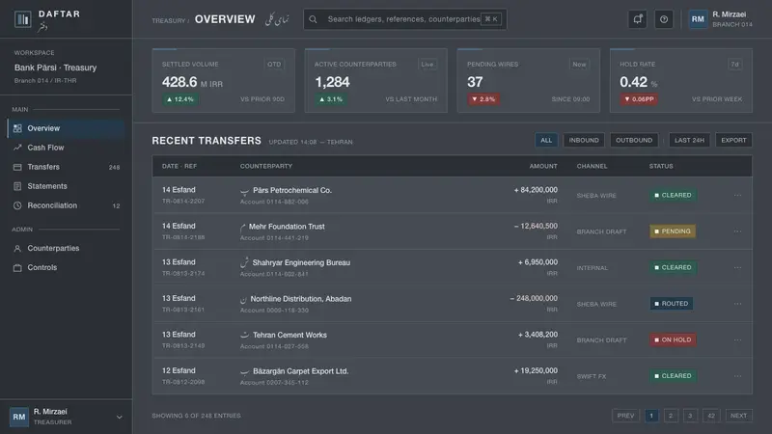Click the search magnifier icon

click(x=313, y=19)
